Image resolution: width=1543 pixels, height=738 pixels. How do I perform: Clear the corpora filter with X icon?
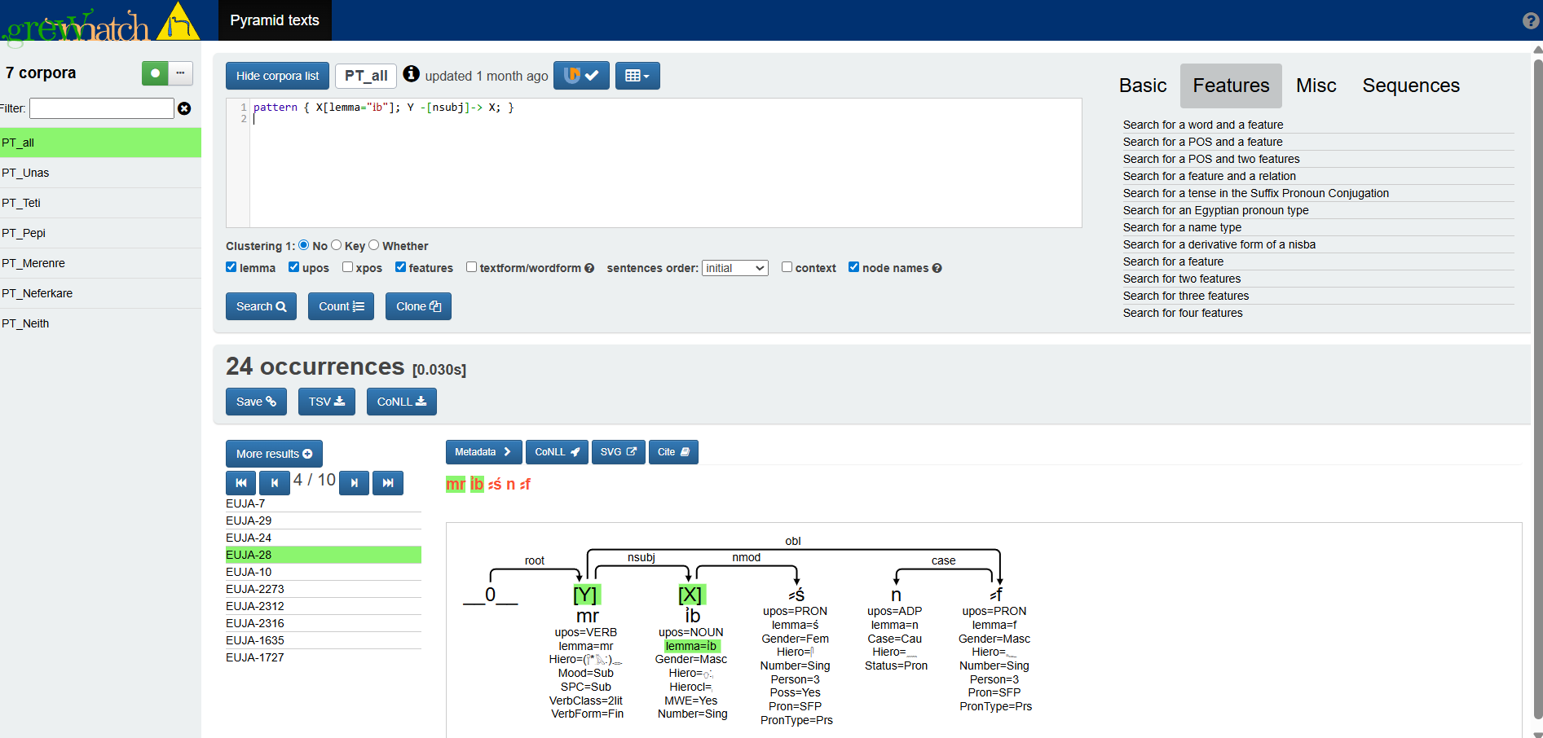[x=184, y=108]
